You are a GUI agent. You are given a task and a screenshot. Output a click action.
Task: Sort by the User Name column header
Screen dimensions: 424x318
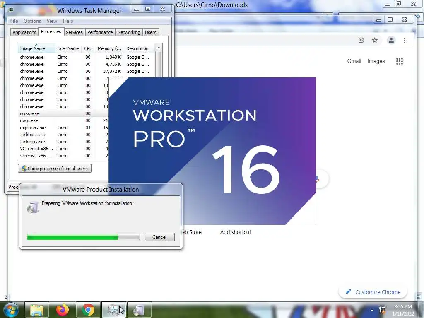(x=68, y=48)
